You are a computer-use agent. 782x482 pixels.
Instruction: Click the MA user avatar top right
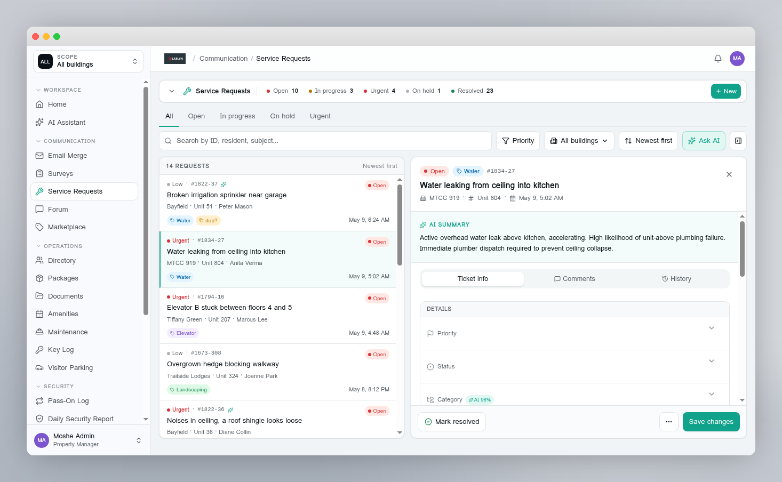737,59
